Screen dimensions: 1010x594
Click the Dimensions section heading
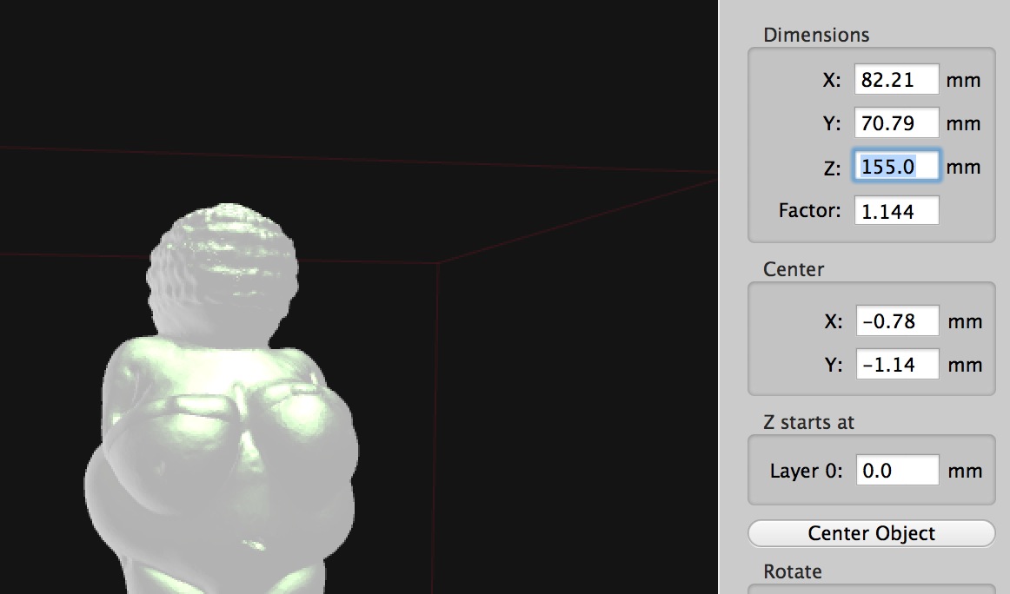(x=816, y=35)
